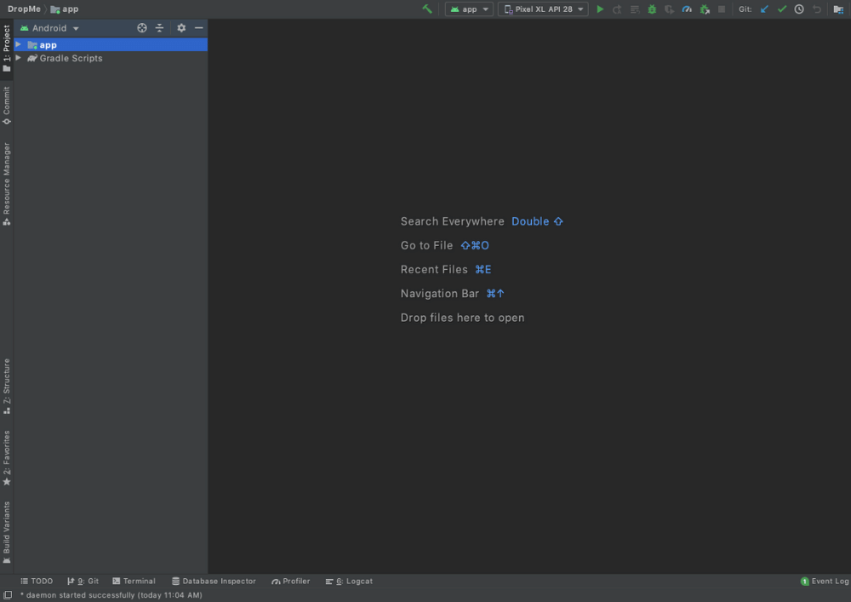Click the Navigation Bar hint text
This screenshot has width=851, height=602.
pos(440,294)
